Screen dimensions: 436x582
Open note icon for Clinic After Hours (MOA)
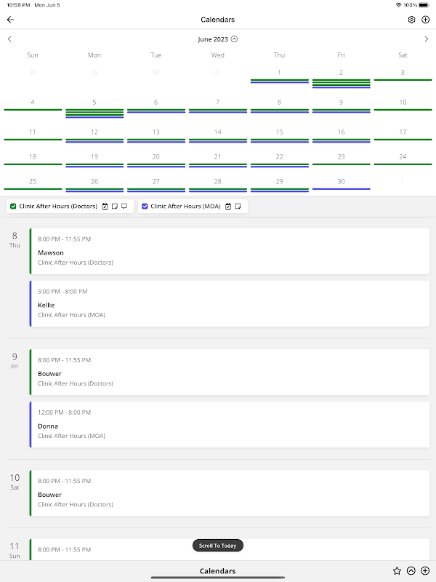click(x=238, y=207)
